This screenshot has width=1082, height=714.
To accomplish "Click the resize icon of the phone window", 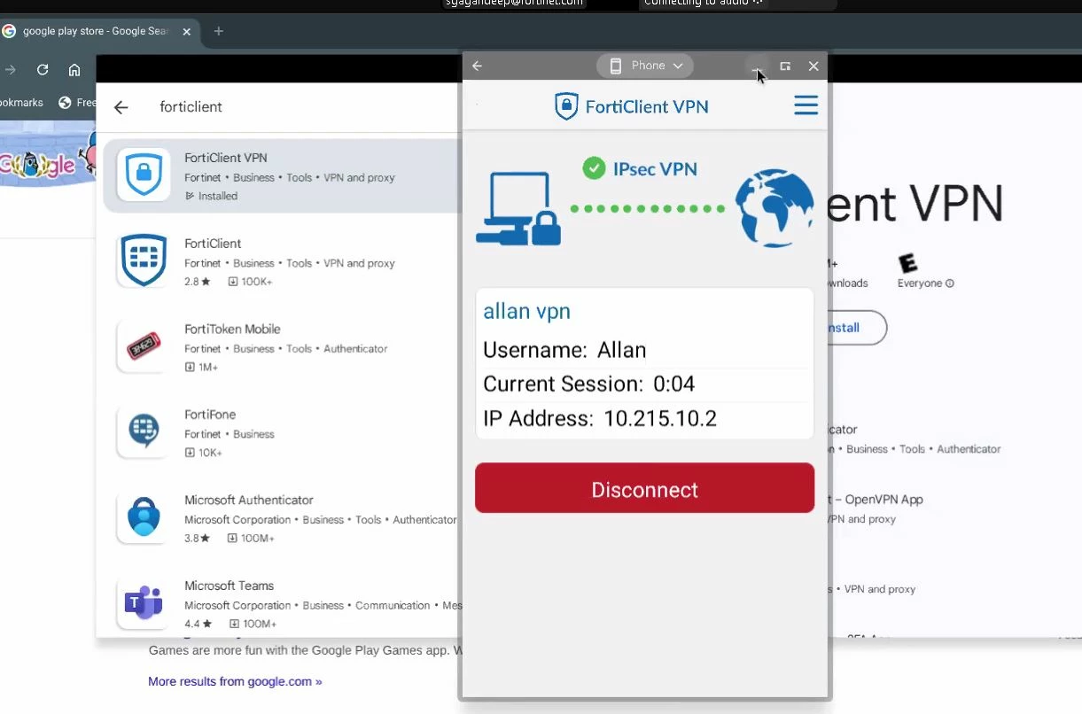I will pyautogui.click(x=785, y=66).
